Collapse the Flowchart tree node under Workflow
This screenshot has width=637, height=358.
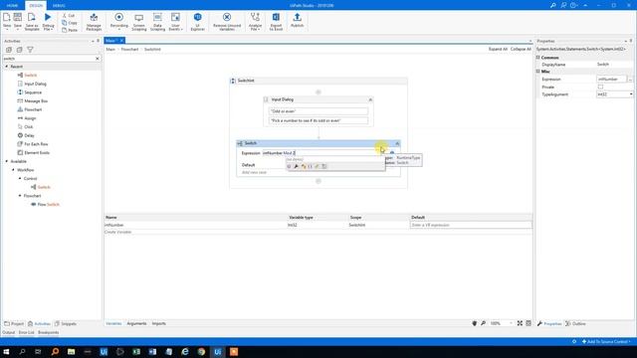20,196
